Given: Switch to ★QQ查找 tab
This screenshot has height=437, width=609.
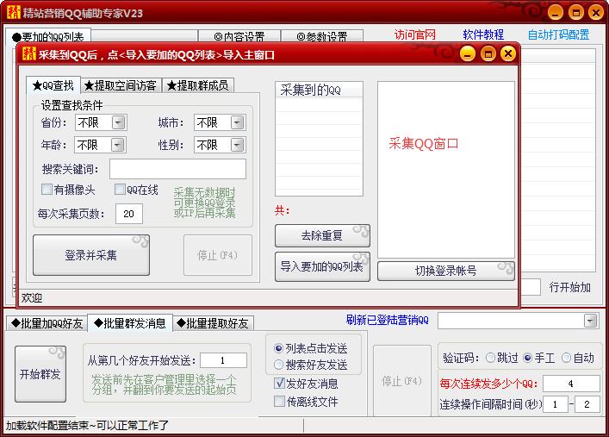Looking at the screenshot, I should coord(53,85).
